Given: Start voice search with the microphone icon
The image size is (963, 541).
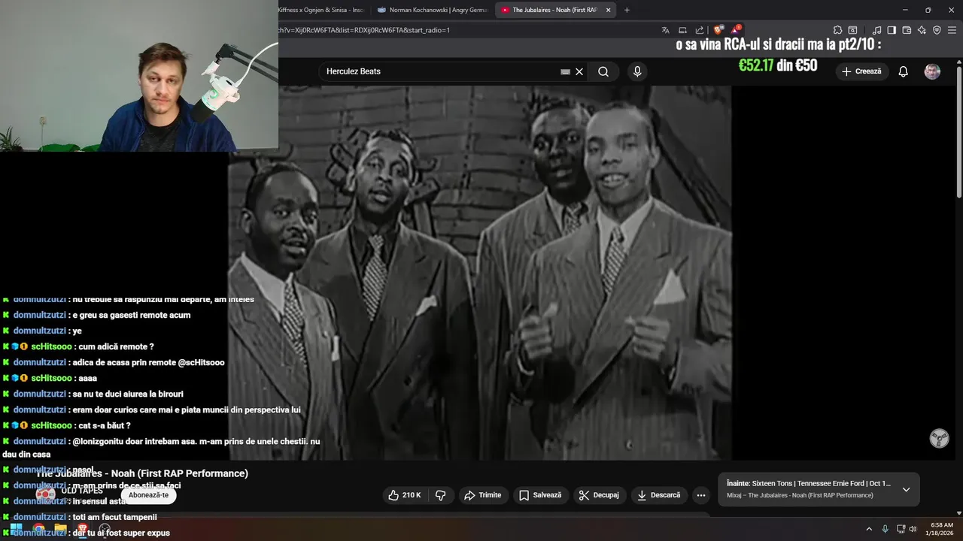Looking at the screenshot, I should point(637,71).
